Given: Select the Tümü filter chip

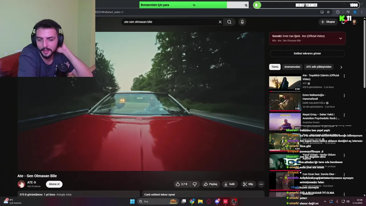Looking at the screenshot, I should (275, 67).
